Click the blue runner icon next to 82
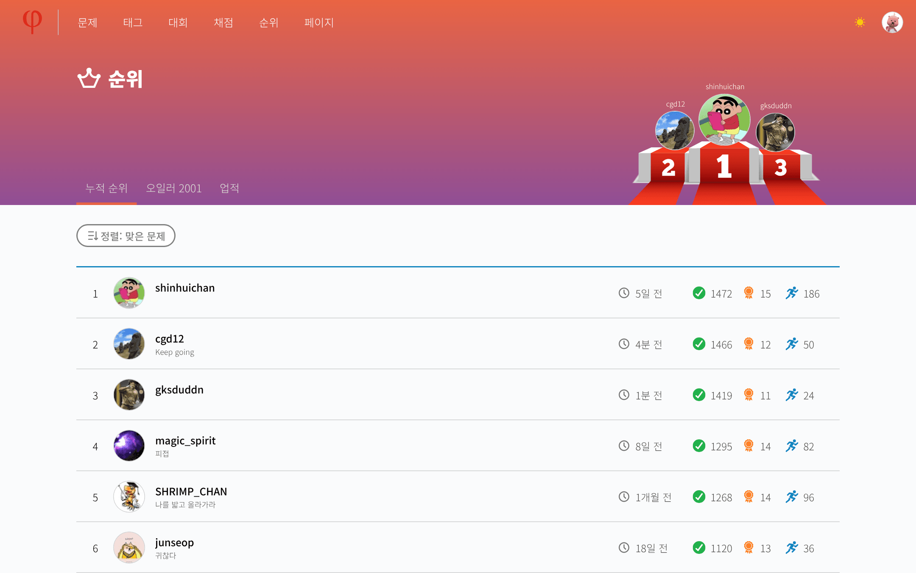Image resolution: width=916 pixels, height=573 pixels. pyautogui.click(x=792, y=446)
